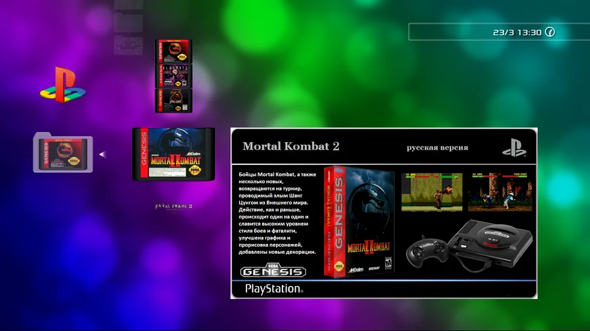Click the PlayStation text at panel bottom
590x331 pixels.
(273, 288)
